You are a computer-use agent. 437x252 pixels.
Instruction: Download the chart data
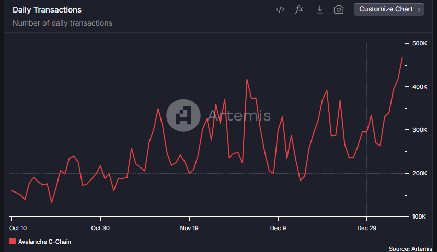coord(320,9)
